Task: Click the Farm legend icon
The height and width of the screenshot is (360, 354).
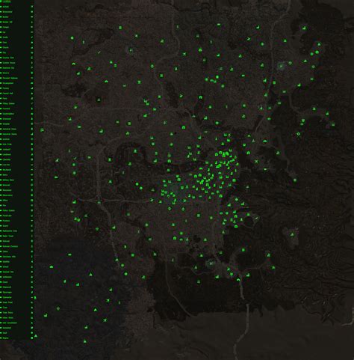Action: pos(32,99)
